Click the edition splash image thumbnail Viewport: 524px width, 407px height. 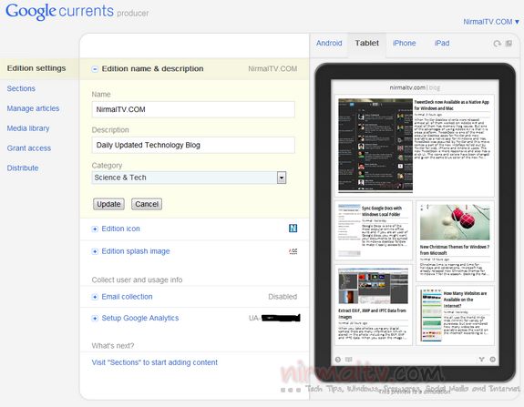[293, 251]
